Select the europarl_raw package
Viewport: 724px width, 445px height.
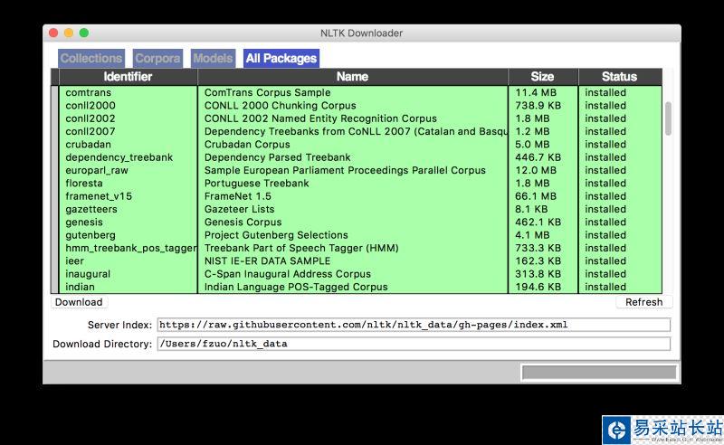point(97,170)
